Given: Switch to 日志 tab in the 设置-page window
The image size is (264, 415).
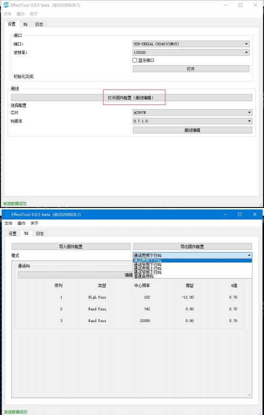Looking at the screenshot, I should 39,24.
